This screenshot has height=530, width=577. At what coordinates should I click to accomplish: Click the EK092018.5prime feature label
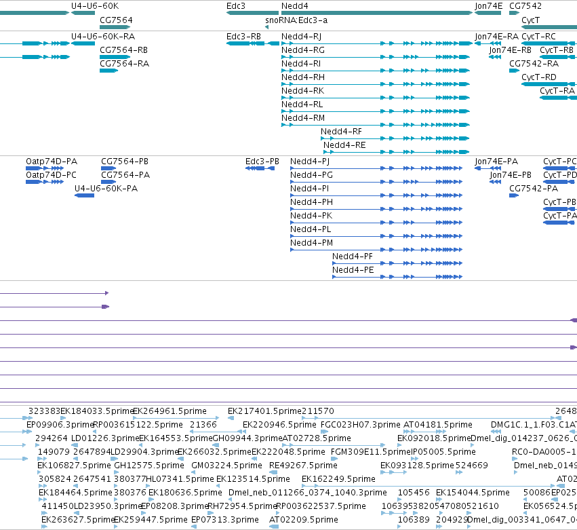coord(434,438)
